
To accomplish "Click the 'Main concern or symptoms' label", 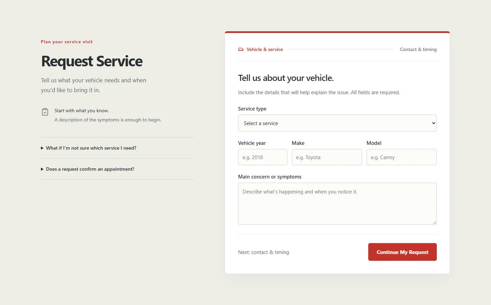I will [270, 177].
